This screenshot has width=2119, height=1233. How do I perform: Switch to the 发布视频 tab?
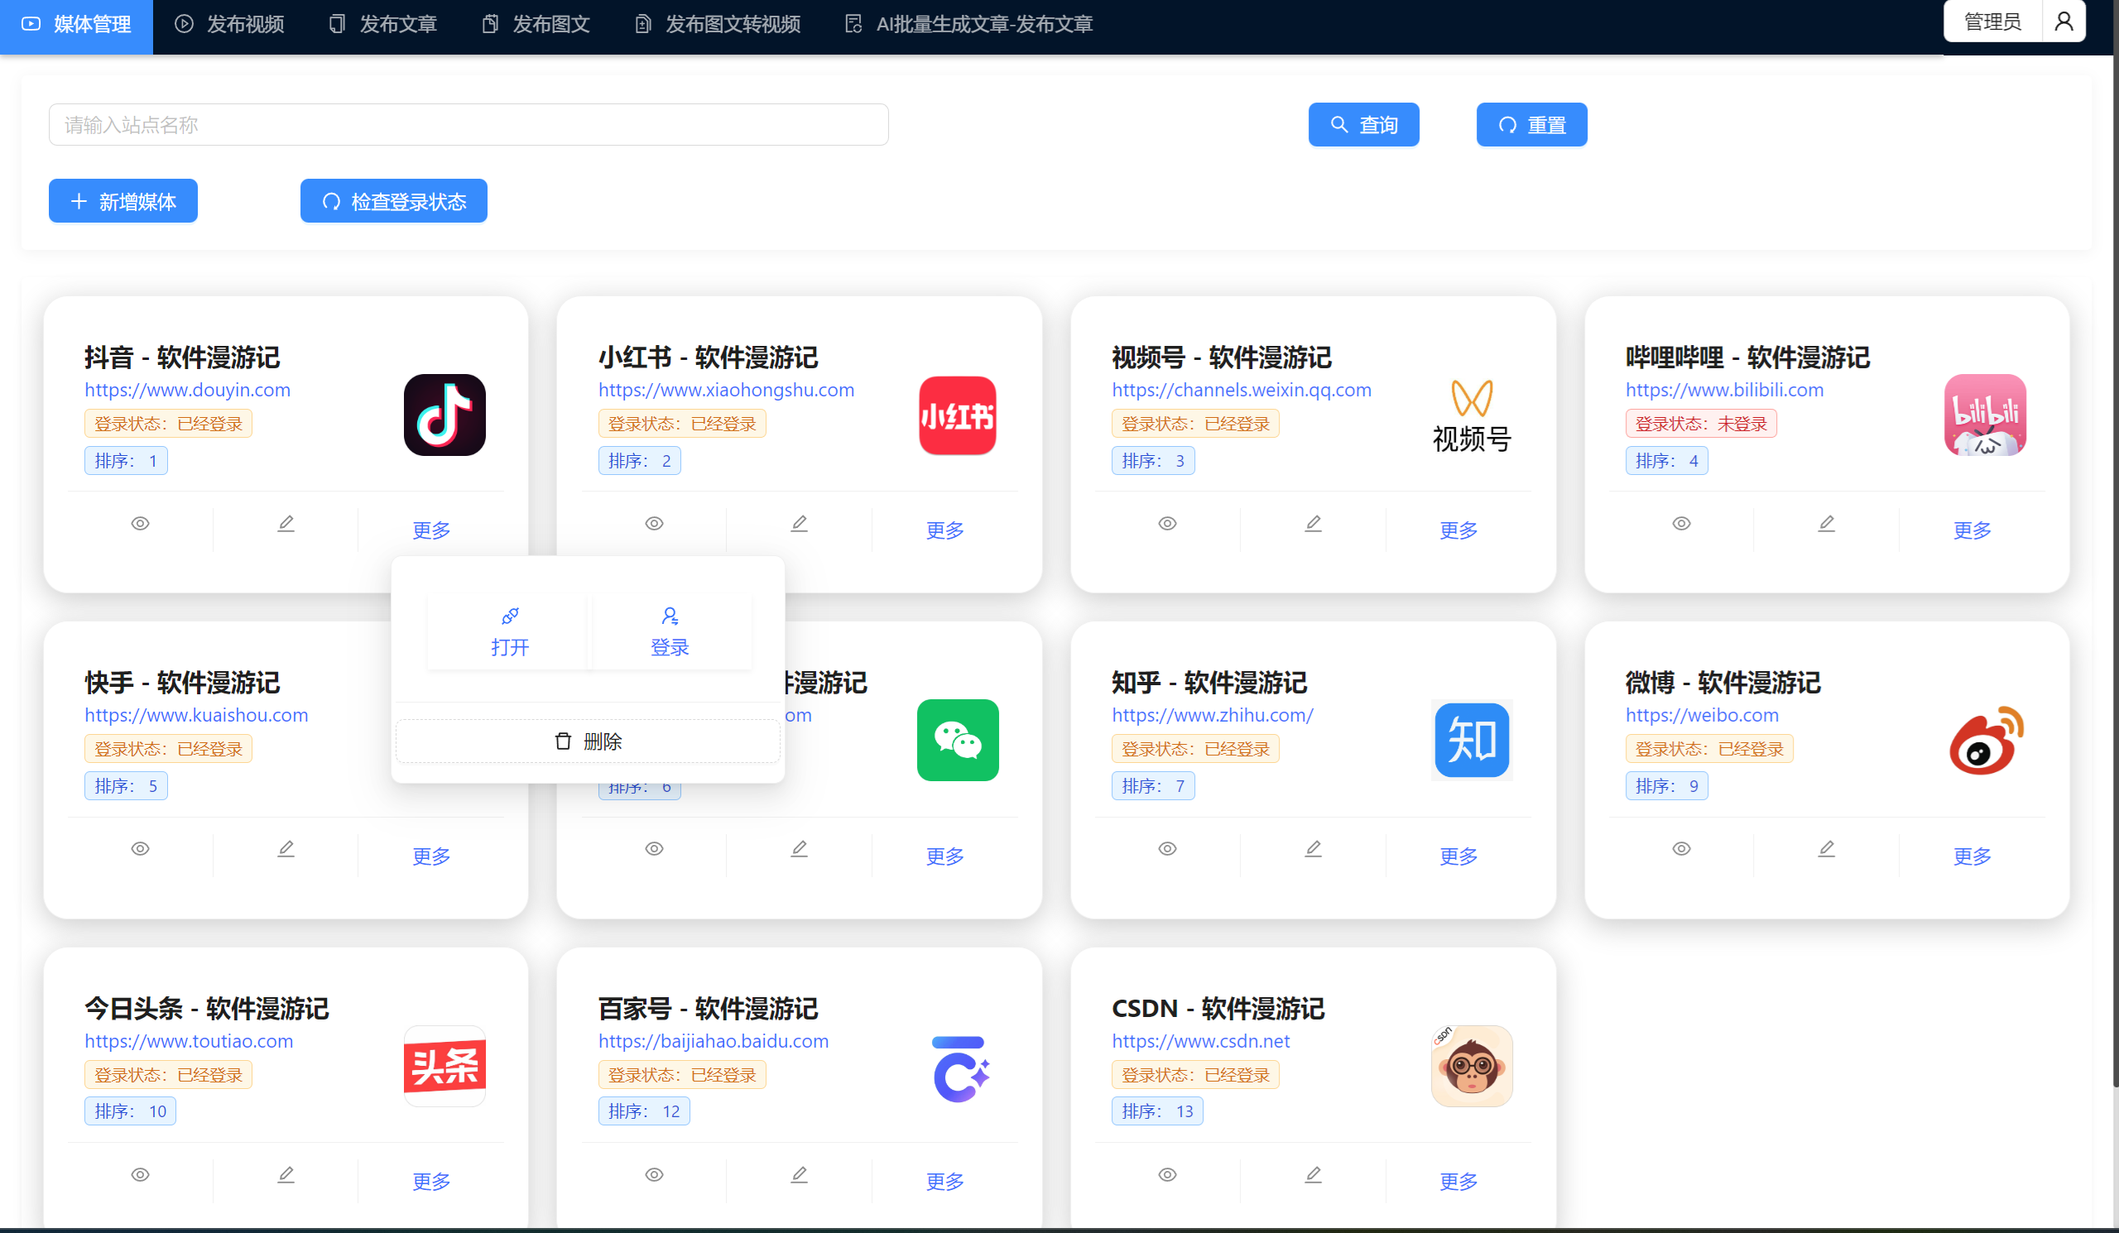pos(229,24)
